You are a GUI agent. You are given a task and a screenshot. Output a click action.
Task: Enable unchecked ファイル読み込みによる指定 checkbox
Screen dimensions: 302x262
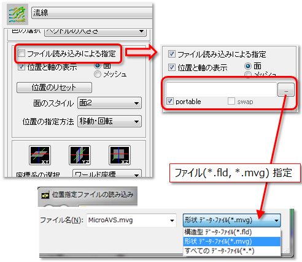(x=21, y=53)
